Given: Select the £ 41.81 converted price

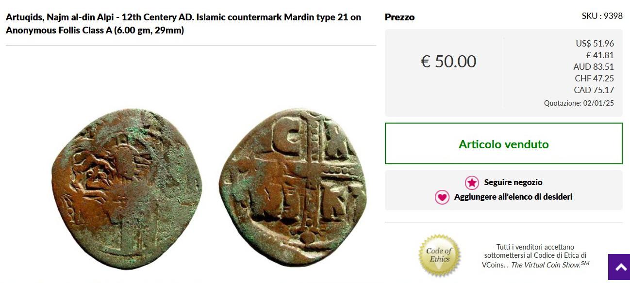Looking at the screenshot, I should [x=600, y=55].
